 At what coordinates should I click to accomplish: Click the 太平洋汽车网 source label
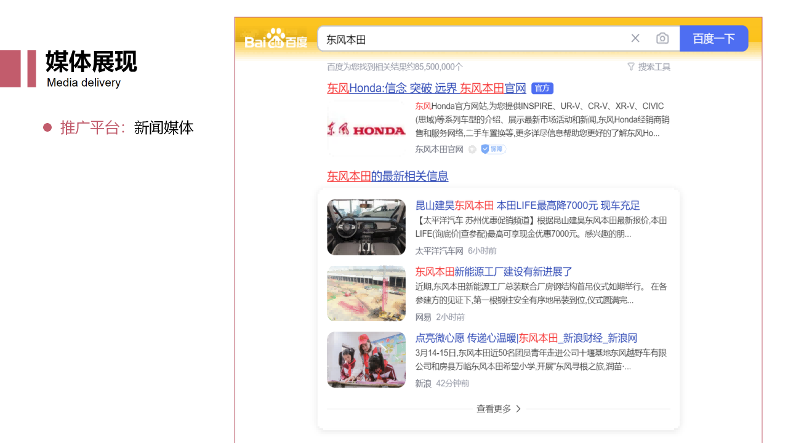coord(439,250)
